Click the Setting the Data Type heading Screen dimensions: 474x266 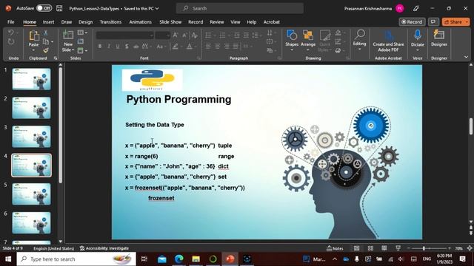click(x=155, y=125)
